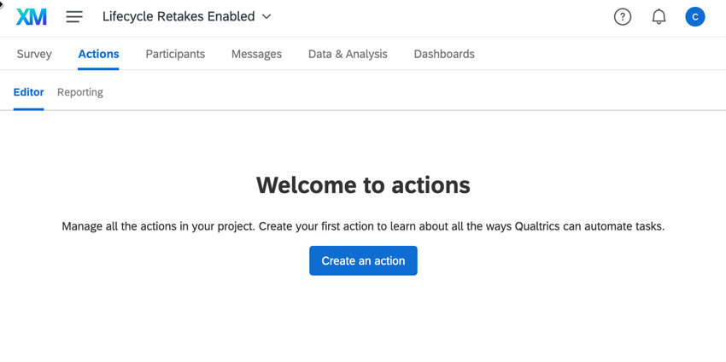This screenshot has width=726, height=362.
Task: Open the account avatar labeled C
Action: [695, 17]
